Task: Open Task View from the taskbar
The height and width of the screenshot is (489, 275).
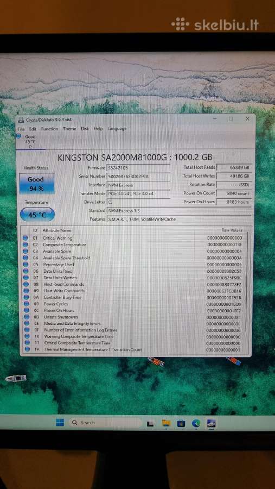Action: click(150, 423)
